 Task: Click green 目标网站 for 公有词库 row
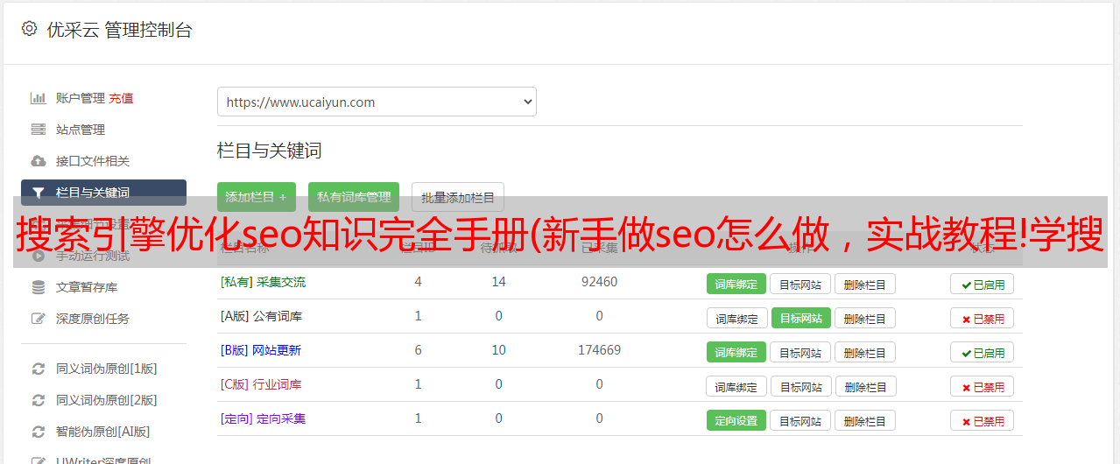click(801, 318)
